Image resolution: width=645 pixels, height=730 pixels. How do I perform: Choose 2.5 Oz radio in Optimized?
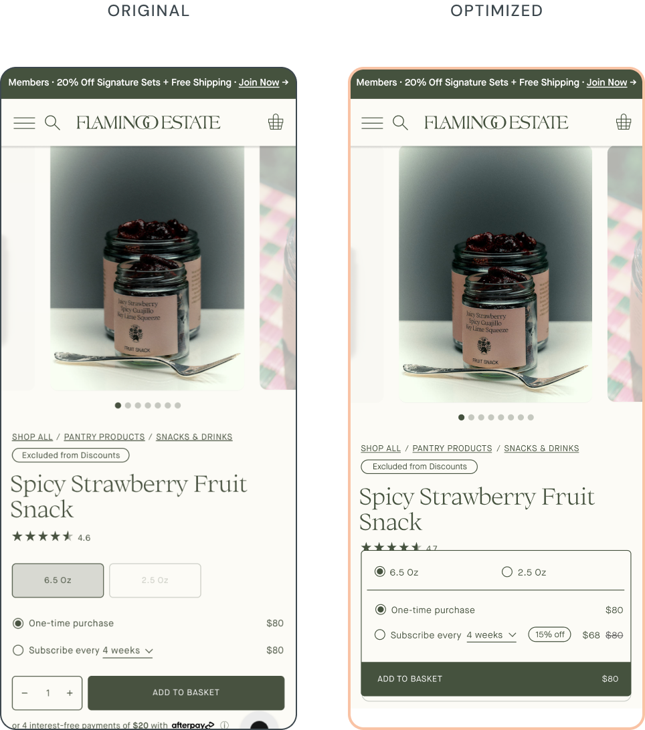click(507, 572)
